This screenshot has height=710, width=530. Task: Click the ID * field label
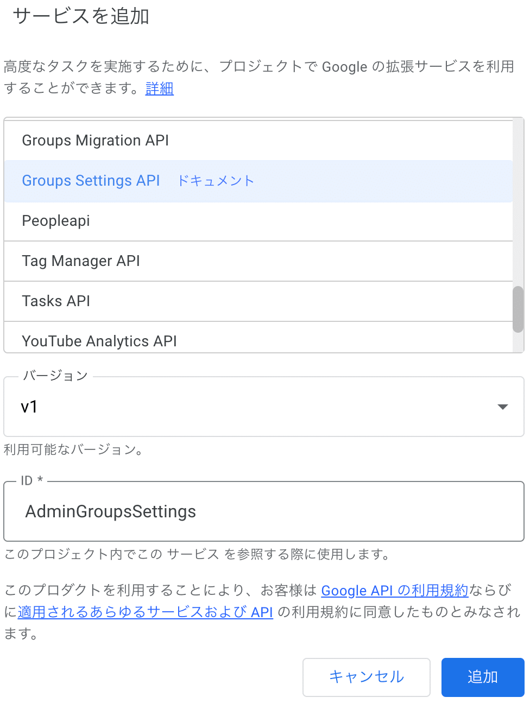(31, 480)
